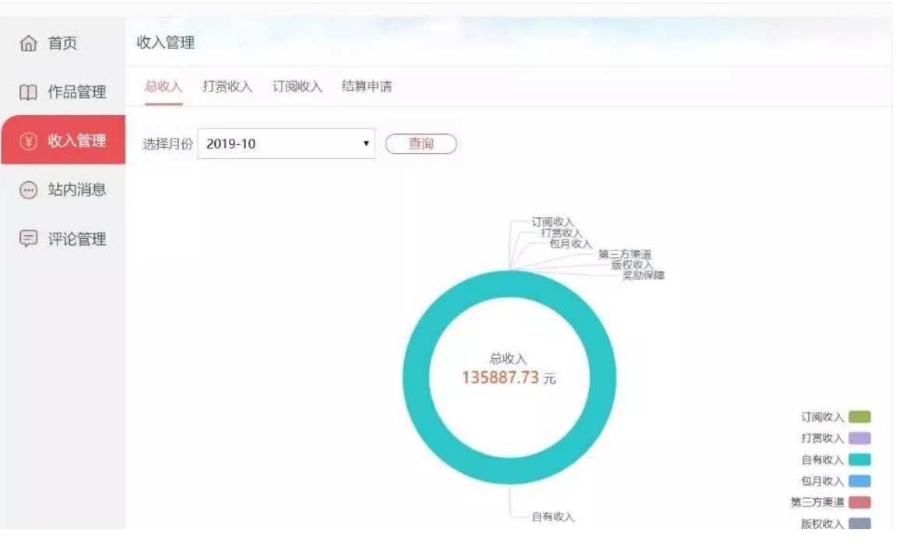Click the book icon for 作品管理
897x551 pixels.
click(x=28, y=93)
